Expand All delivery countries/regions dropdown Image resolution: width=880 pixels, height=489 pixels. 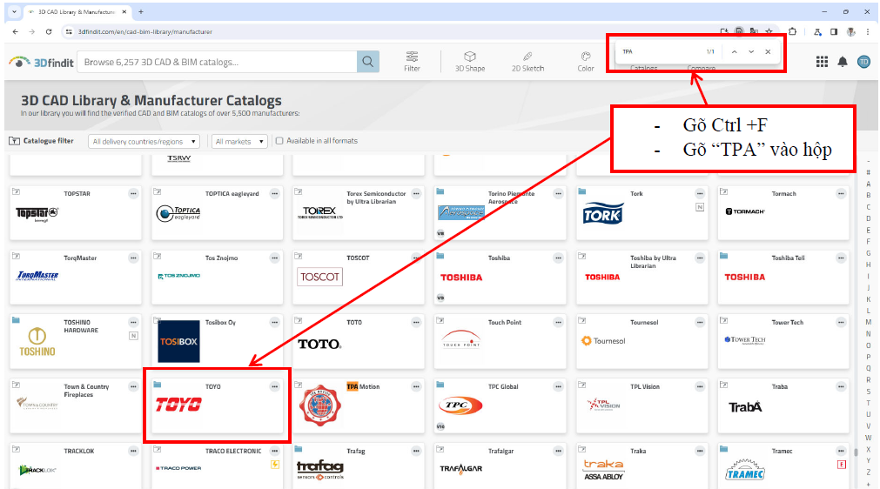144,141
